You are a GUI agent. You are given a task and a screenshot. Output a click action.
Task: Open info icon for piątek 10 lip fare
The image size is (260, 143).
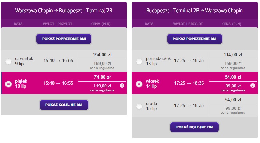[x=122, y=86]
